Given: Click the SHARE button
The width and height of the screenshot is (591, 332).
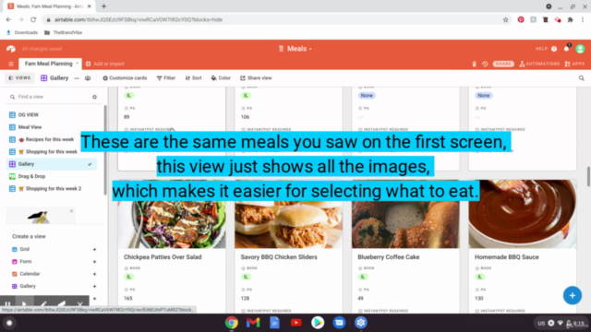Looking at the screenshot, I should pyautogui.click(x=503, y=64).
